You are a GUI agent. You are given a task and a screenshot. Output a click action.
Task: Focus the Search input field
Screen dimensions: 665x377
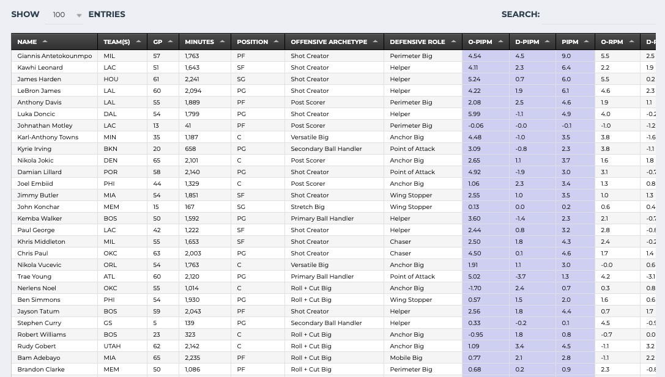[x=599, y=15]
